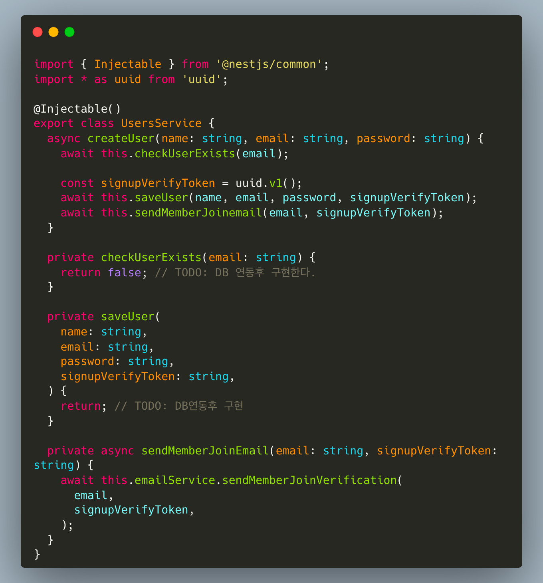The height and width of the screenshot is (583, 543).
Task: Click the sendMemberJoinVerification method call
Action: pos(309,480)
